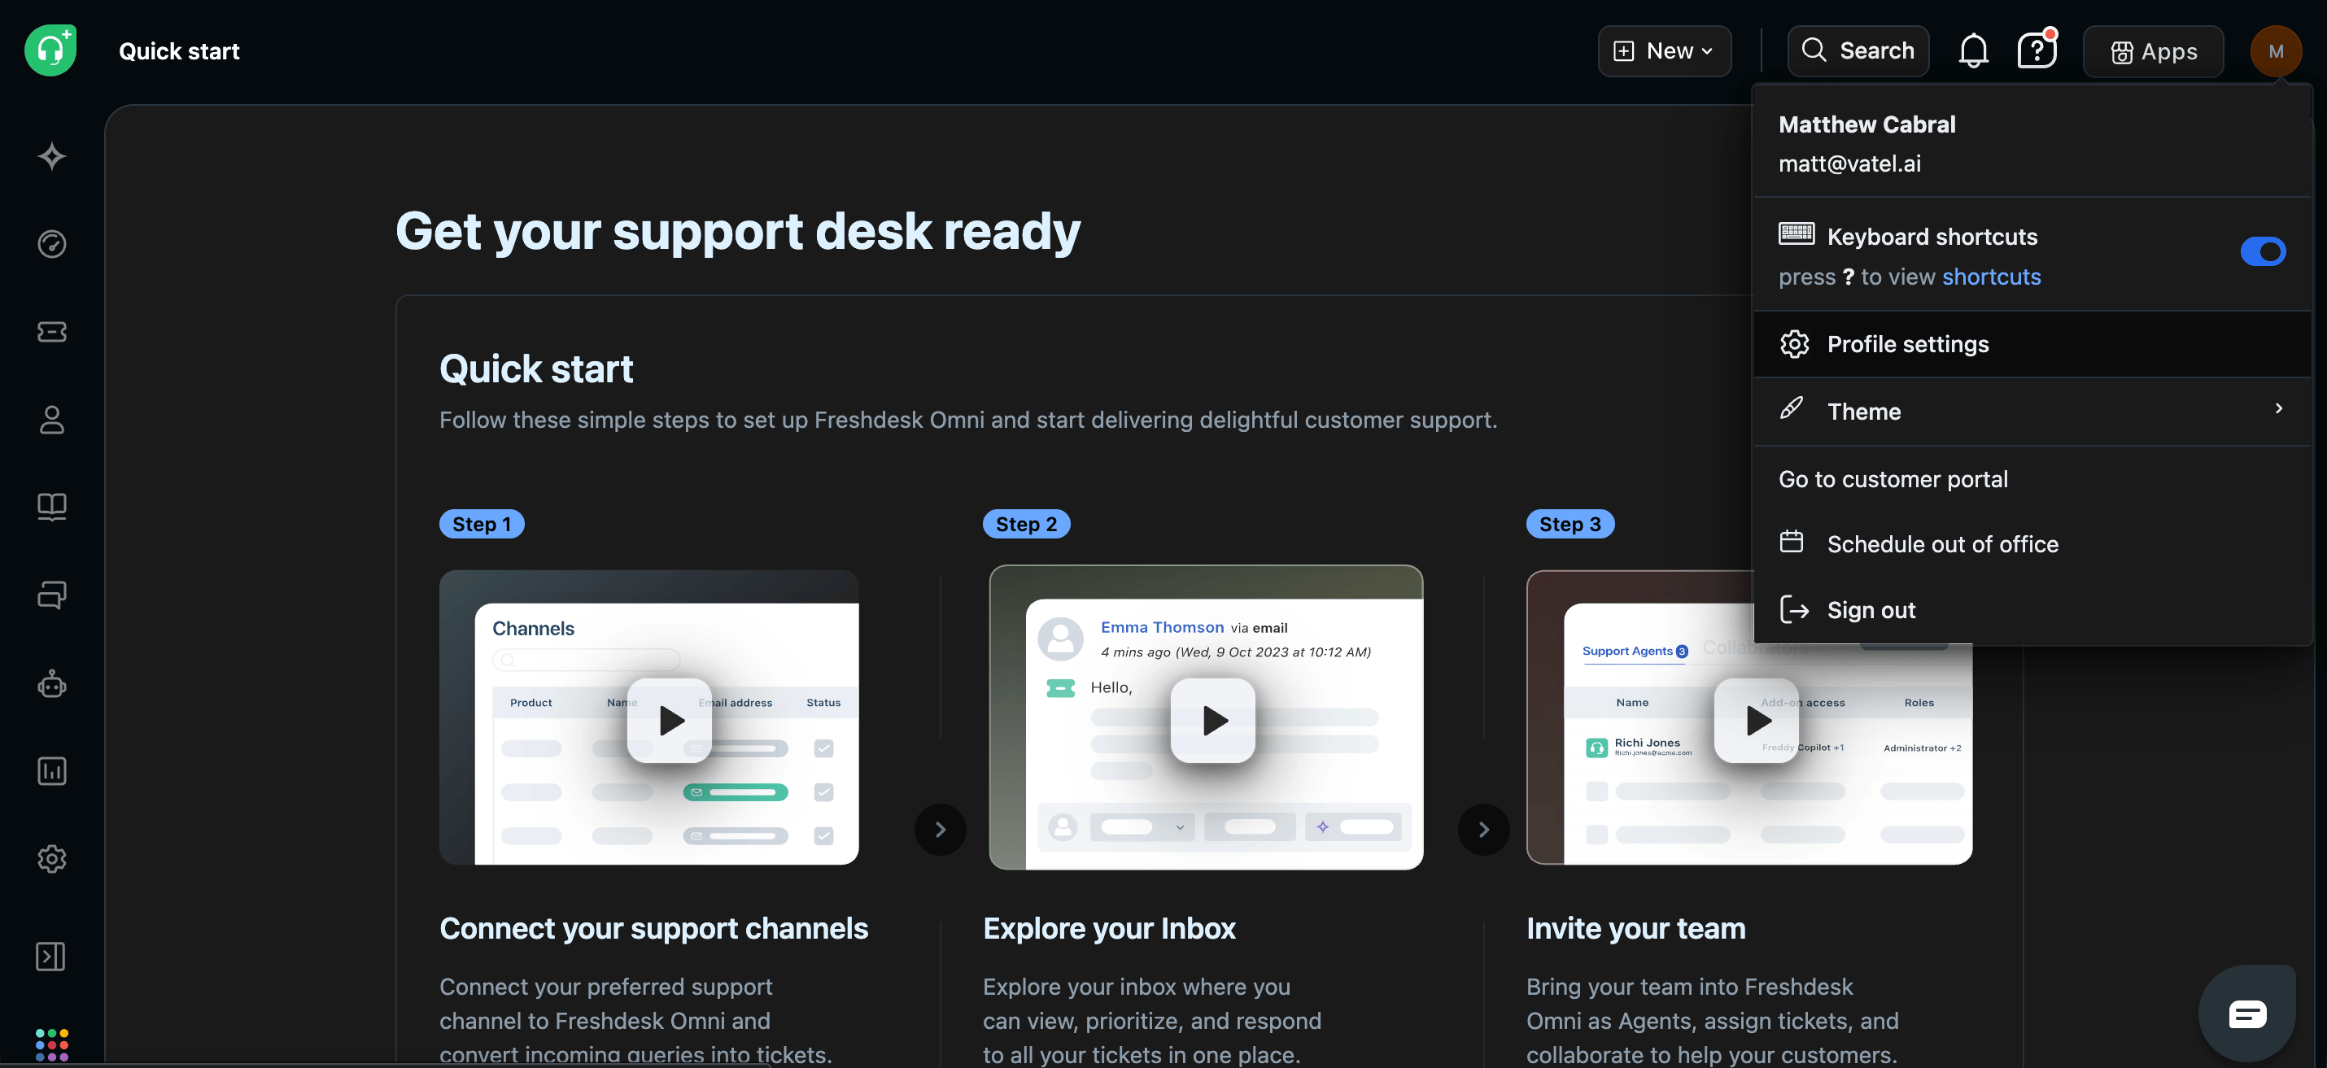Open the chat widget bubble

click(x=2246, y=1014)
